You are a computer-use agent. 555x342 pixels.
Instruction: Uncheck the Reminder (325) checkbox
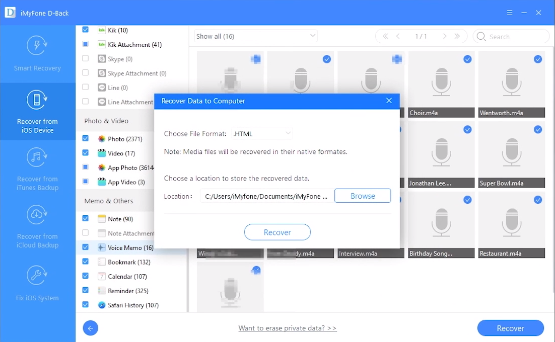coord(85,290)
